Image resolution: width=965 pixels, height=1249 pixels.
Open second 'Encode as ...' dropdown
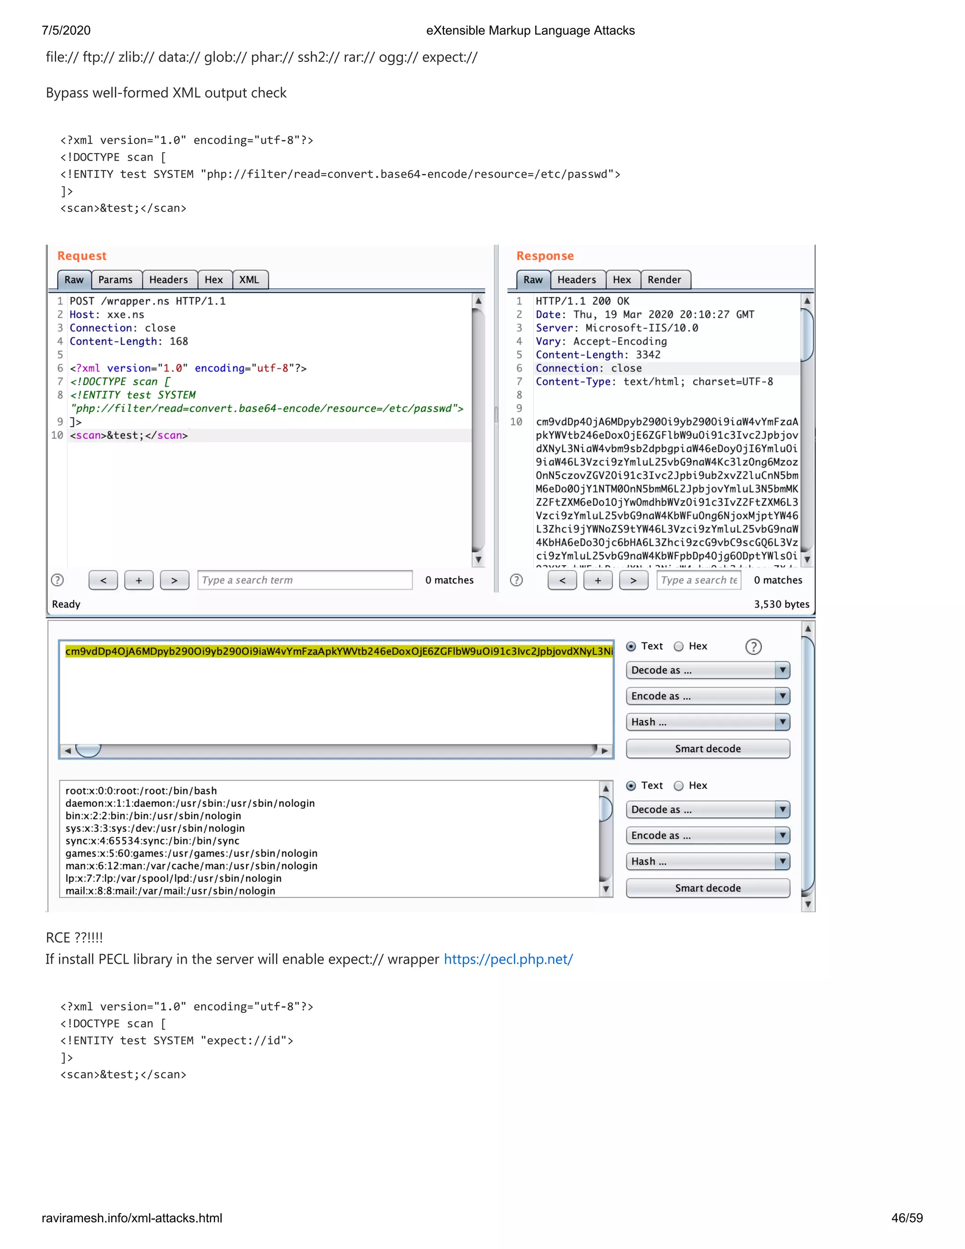coord(708,836)
